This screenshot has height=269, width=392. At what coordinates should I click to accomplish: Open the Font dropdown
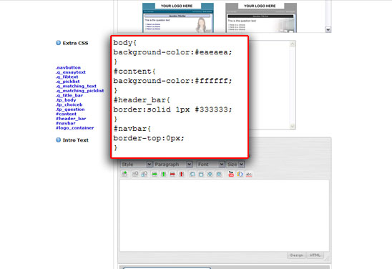(210, 165)
